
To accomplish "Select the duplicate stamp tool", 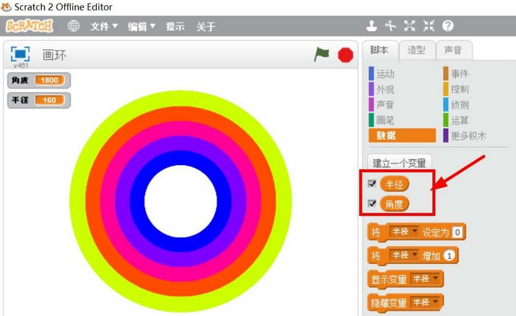I will click(372, 26).
